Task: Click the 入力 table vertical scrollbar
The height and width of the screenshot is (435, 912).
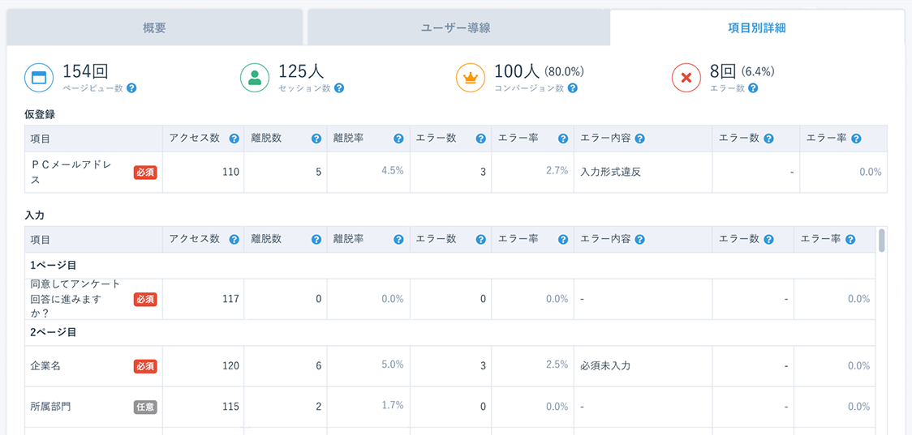Action: click(881, 240)
